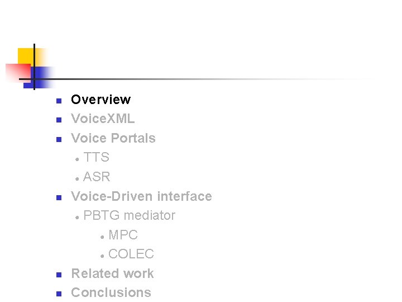Image resolution: width=402 pixels, height=302 pixels.
Task: Select the Voice.XML outline item
Action: (103, 119)
